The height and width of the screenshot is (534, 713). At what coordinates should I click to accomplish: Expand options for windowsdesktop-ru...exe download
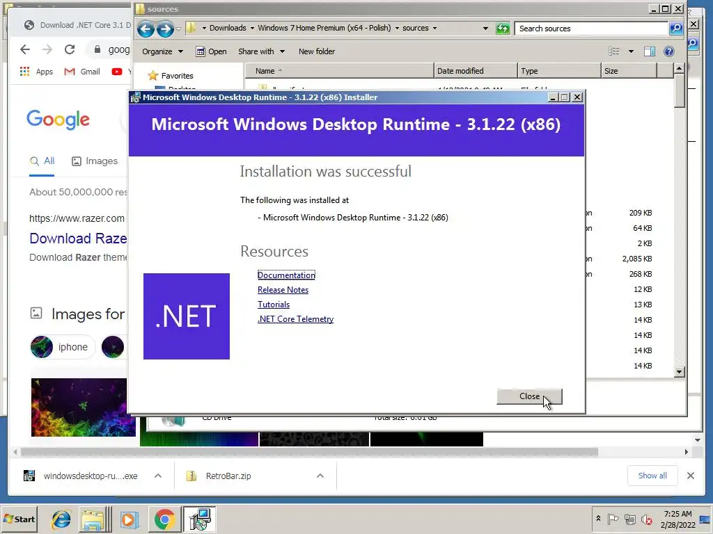158,476
